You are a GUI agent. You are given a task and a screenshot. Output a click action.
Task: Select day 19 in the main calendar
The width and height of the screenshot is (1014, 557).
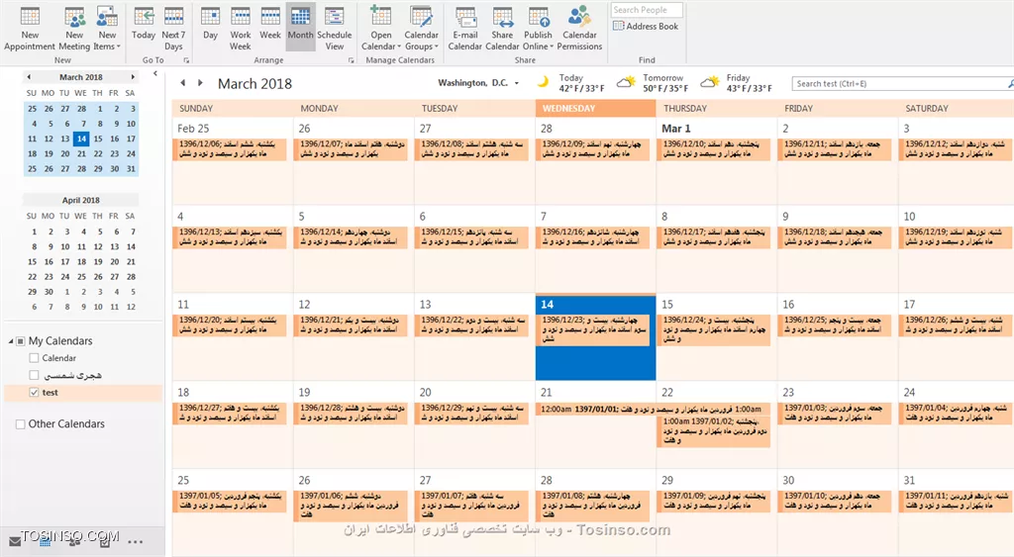tap(305, 392)
